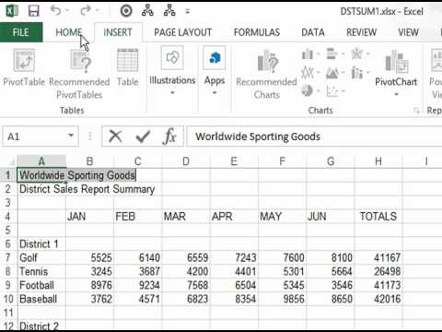Save the workbook with the floppy disk icon
This screenshot has height=332, width=442.
pyautogui.click(x=33, y=11)
